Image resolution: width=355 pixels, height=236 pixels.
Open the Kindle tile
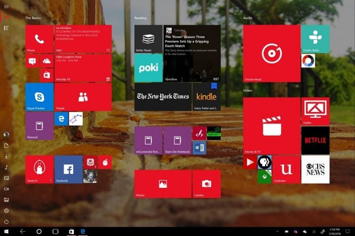click(x=206, y=97)
